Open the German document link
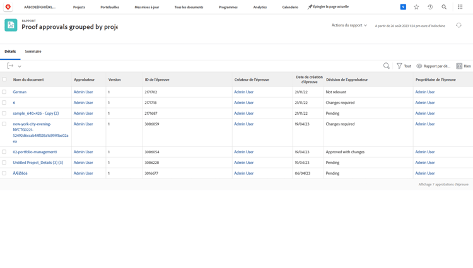 (20, 92)
